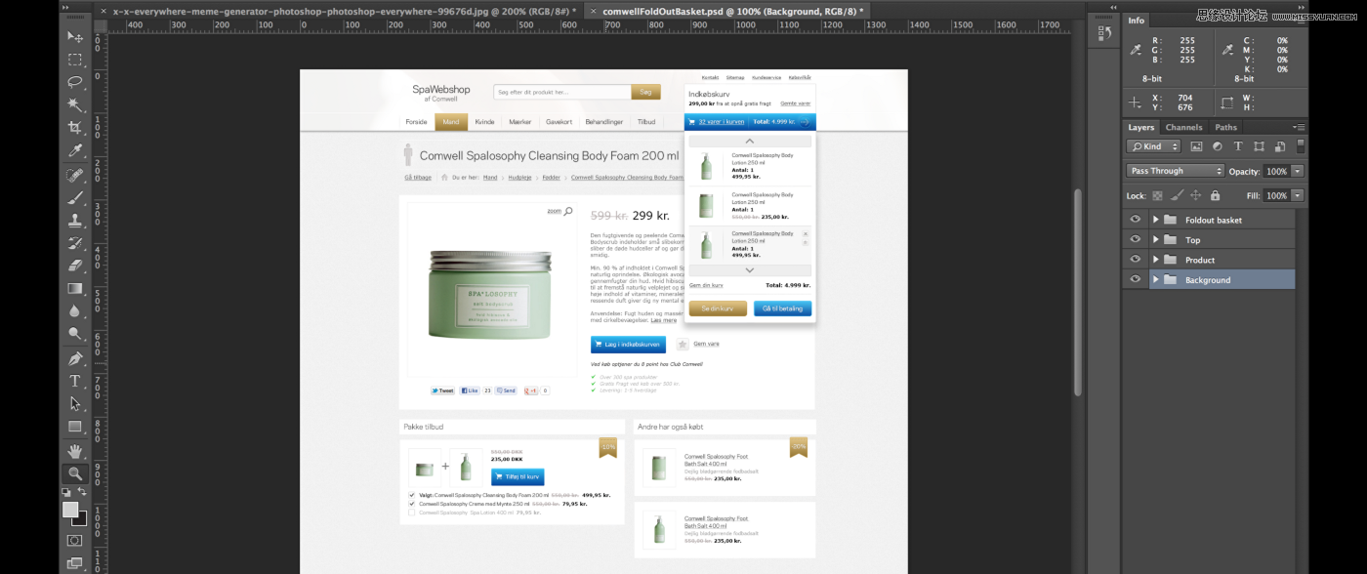Lock transparent pixels
Viewport: 1367px width, 574px height.
point(1158,196)
